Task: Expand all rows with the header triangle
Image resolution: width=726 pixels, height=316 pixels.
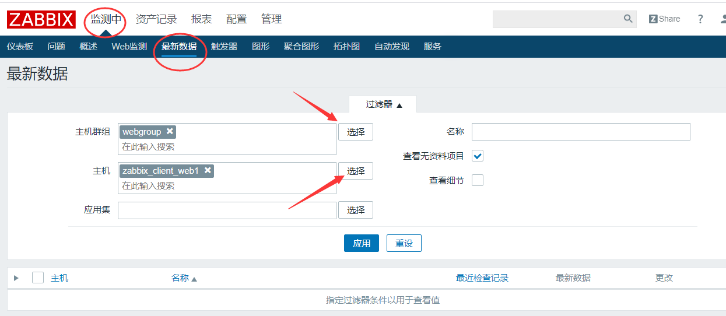Action: 16,278
